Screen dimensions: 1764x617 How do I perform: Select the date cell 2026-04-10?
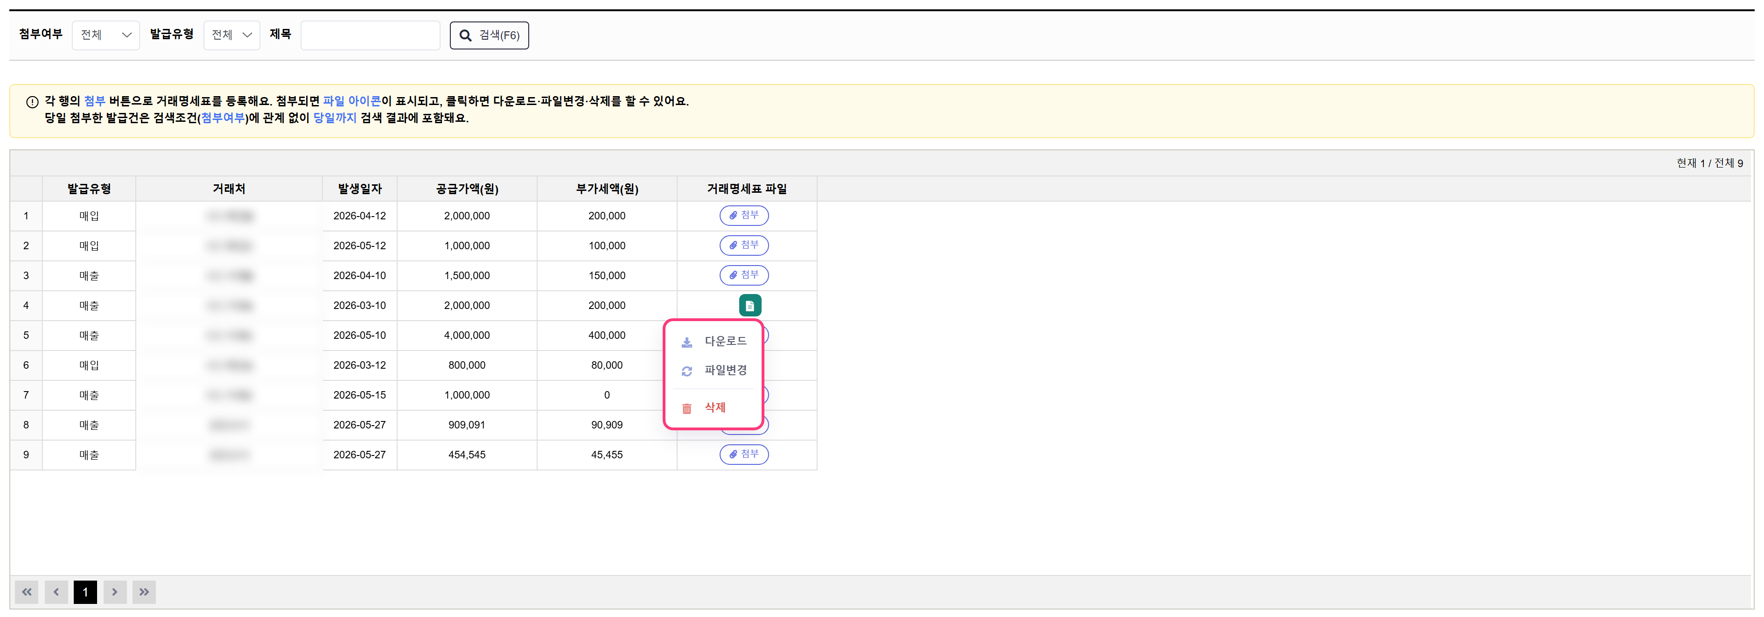pos(359,275)
